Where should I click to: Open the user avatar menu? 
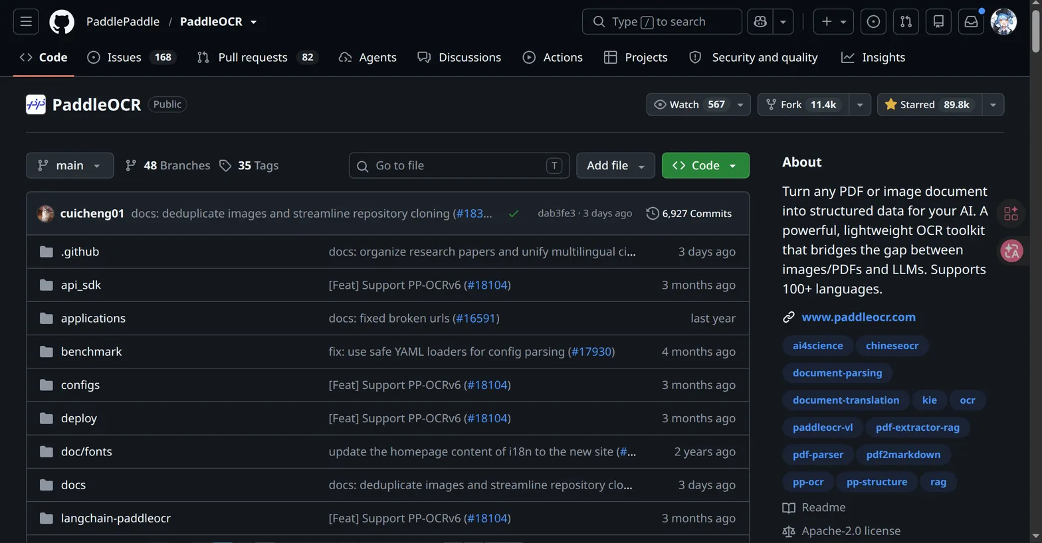(1003, 22)
